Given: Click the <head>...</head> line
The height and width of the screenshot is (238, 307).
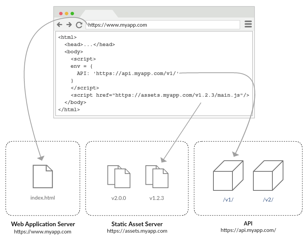Looking at the screenshot, I should pyautogui.click(x=90, y=45).
